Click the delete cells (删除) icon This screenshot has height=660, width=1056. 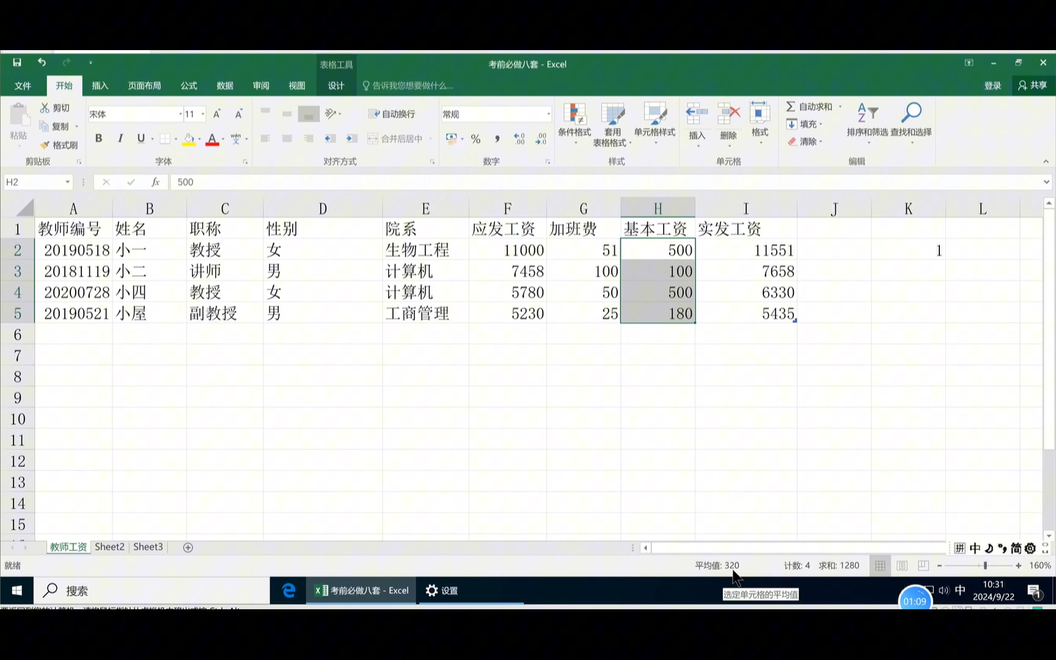(x=728, y=114)
